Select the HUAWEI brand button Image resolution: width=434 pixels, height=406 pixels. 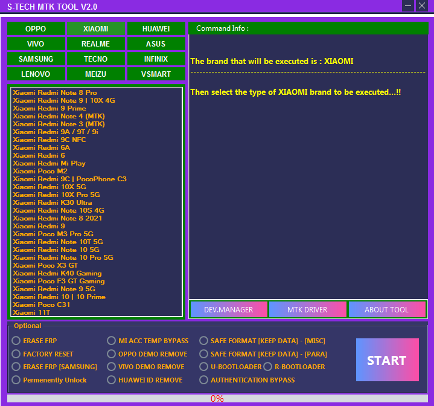156,28
